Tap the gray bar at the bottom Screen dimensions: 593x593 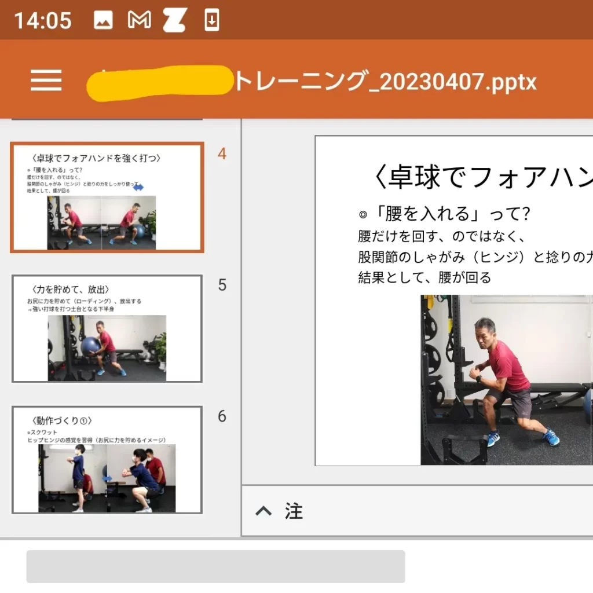point(215,566)
